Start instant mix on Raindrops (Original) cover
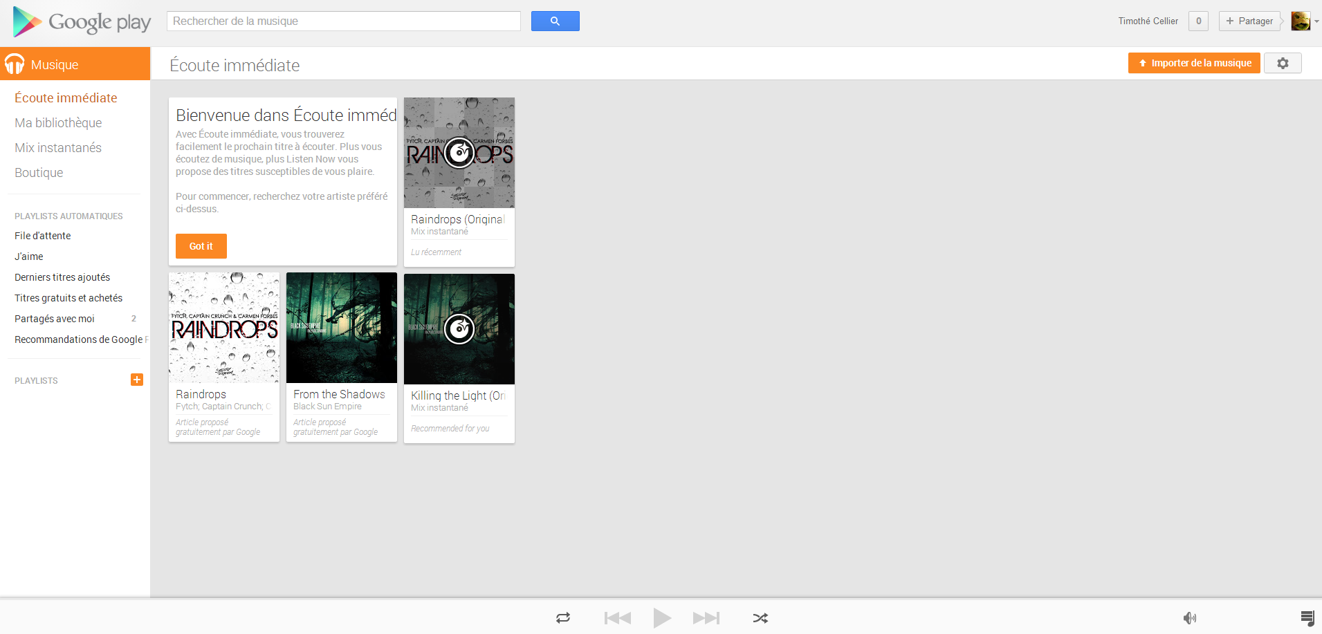 pyautogui.click(x=459, y=153)
